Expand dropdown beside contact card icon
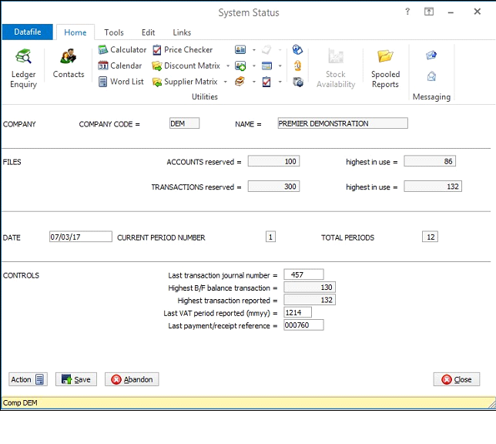Viewport: 496px width, 444px height. pyautogui.click(x=253, y=50)
